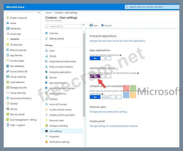This screenshot has width=183, height=151.
Task: Click Manage external collaboration settings link
Action: coord(108,112)
